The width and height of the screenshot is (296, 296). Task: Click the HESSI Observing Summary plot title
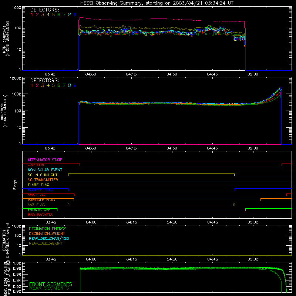157,3
